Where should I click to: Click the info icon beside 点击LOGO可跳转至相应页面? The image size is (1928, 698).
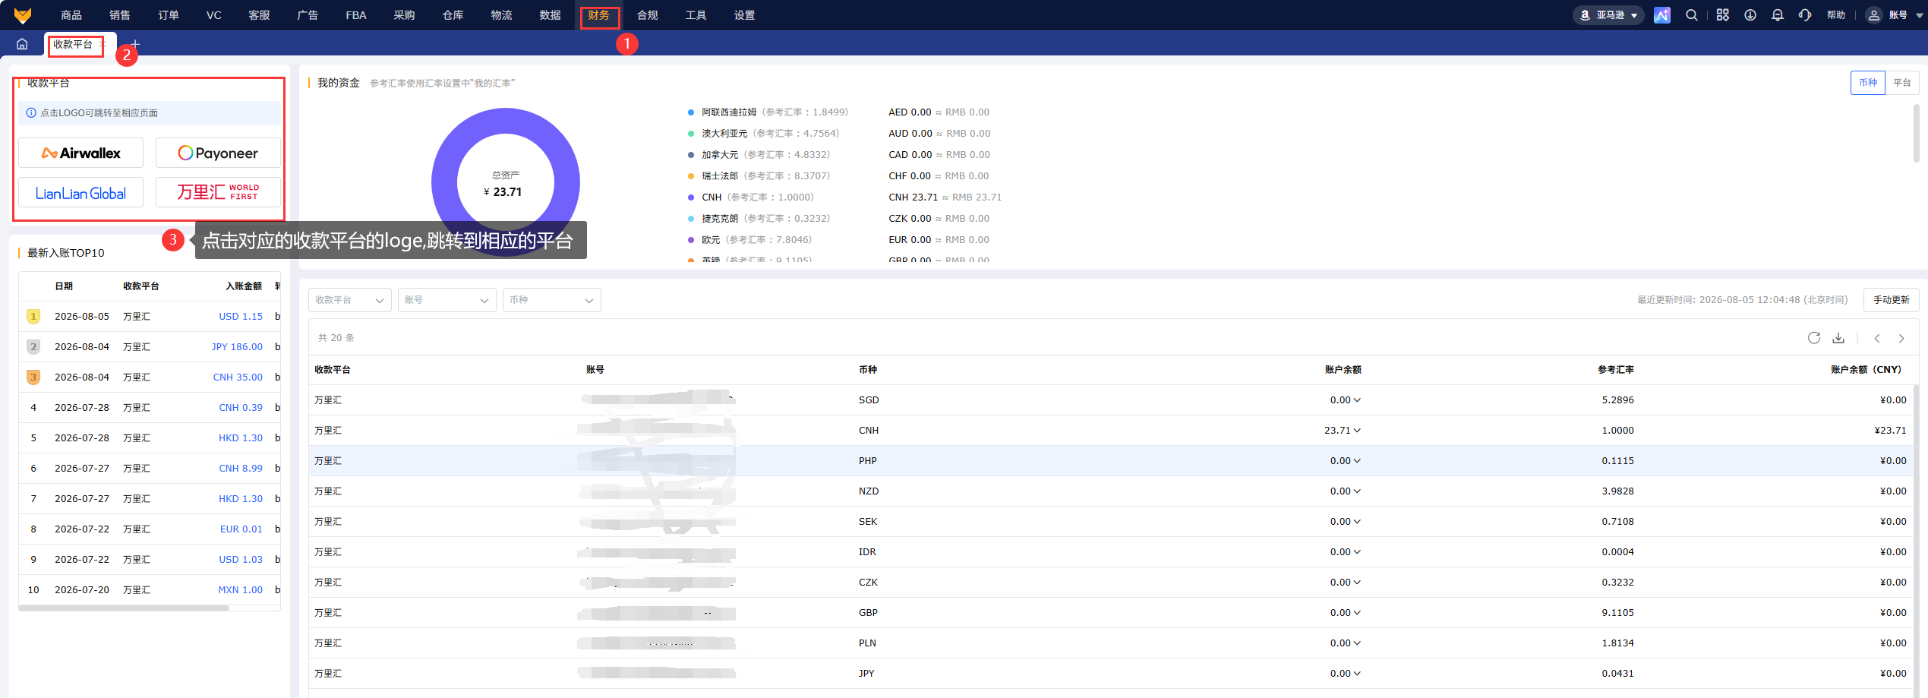31,113
